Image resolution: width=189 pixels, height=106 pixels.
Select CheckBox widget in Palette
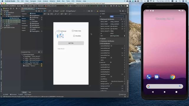34,21
